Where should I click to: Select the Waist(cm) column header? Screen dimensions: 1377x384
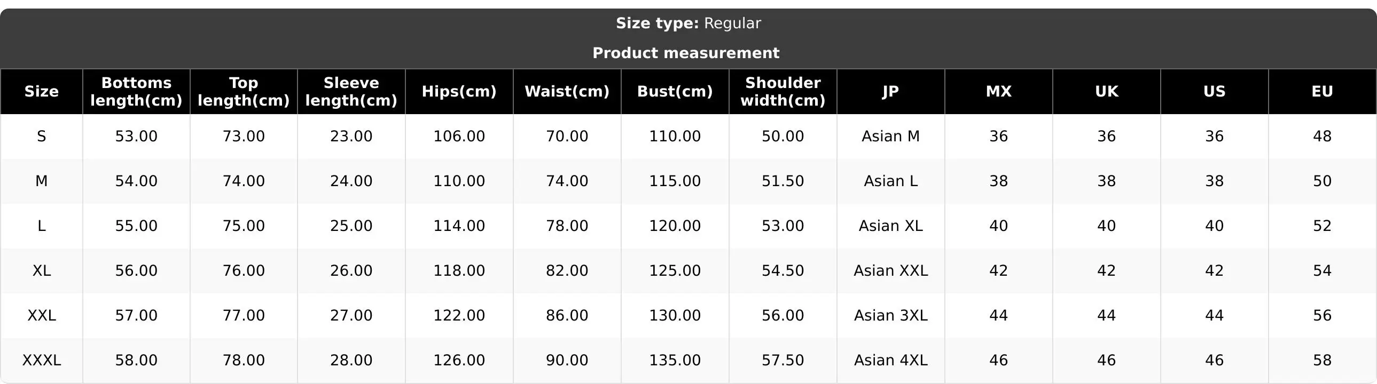tap(567, 91)
